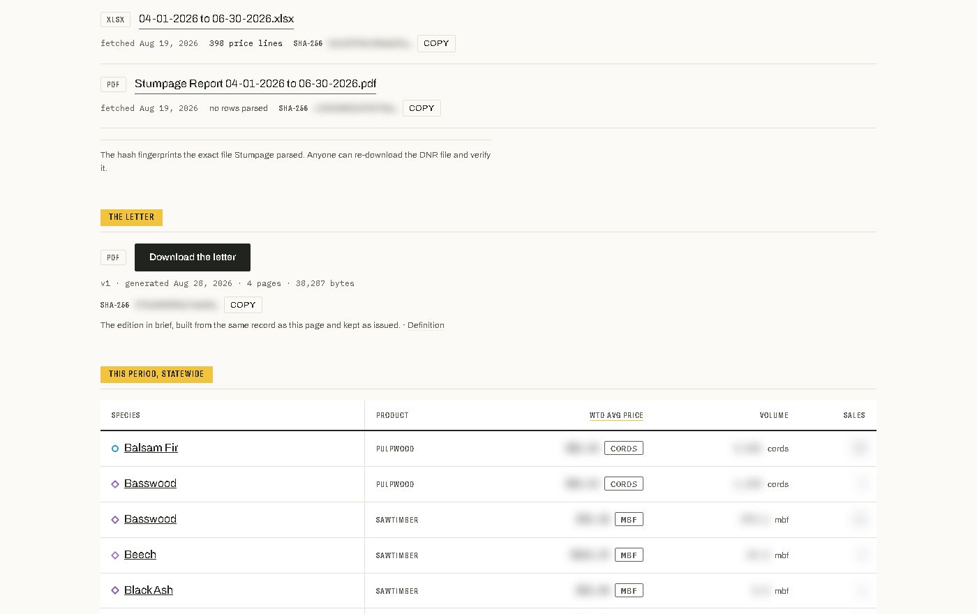The width and height of the screenshot is (977, 614).
Task: Click the VOLUME column header
Action: point(774,415)
